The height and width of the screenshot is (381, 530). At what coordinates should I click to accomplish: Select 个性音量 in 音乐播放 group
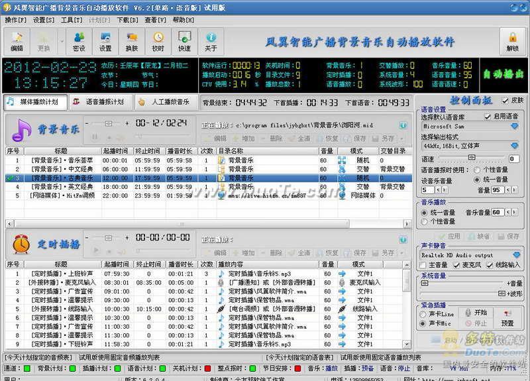(424, 221)
